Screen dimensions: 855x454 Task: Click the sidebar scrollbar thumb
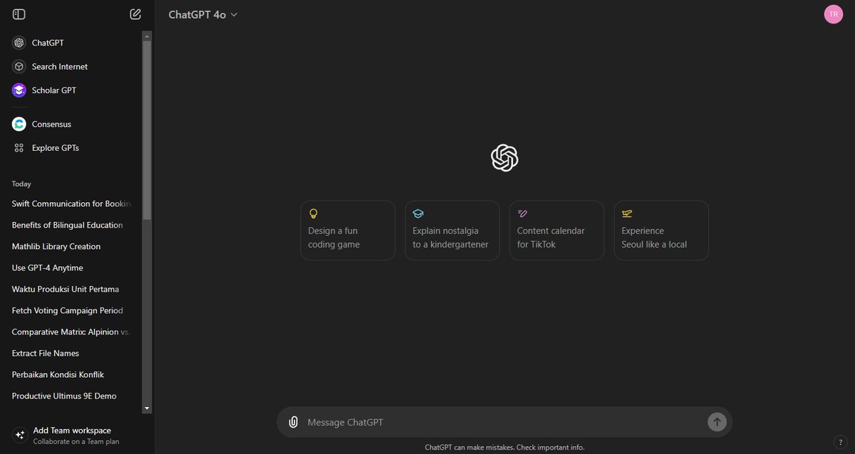(x=147, y=130)
